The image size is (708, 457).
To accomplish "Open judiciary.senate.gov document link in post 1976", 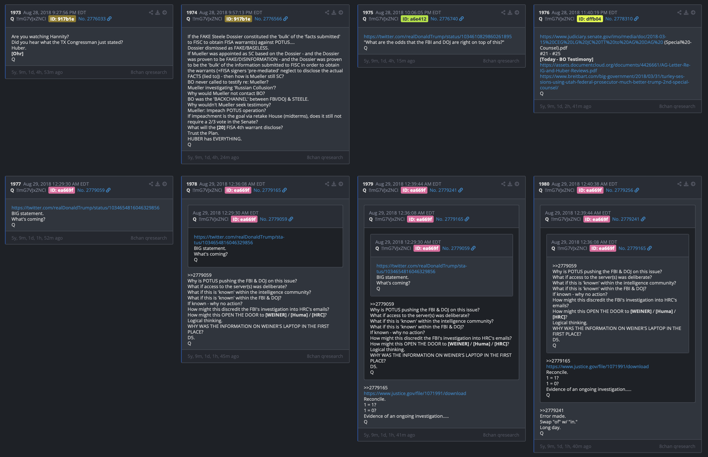I will pyautogui.click(x=603, y=39).
